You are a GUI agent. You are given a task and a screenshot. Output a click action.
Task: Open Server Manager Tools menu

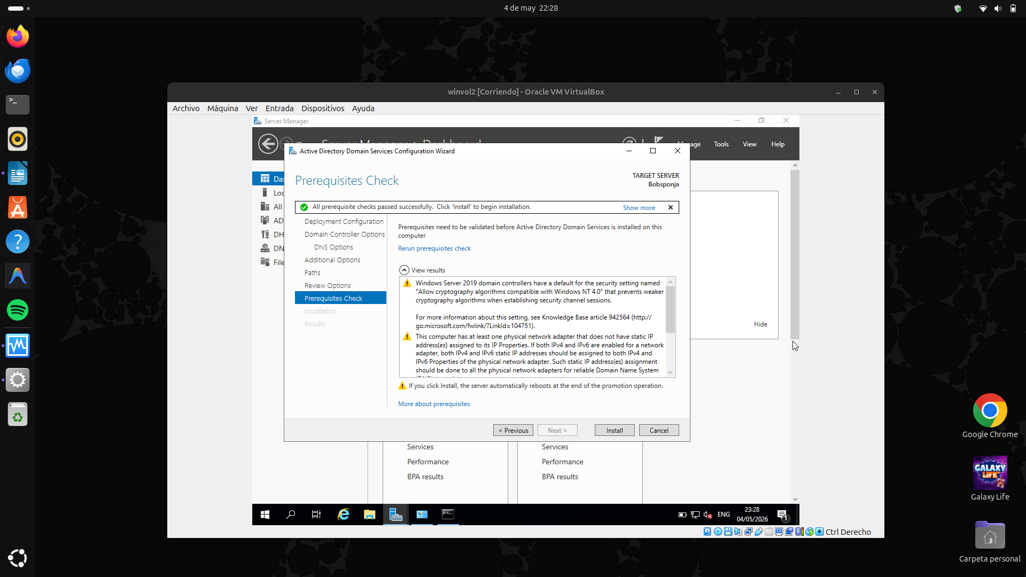(x=721, y=144)
